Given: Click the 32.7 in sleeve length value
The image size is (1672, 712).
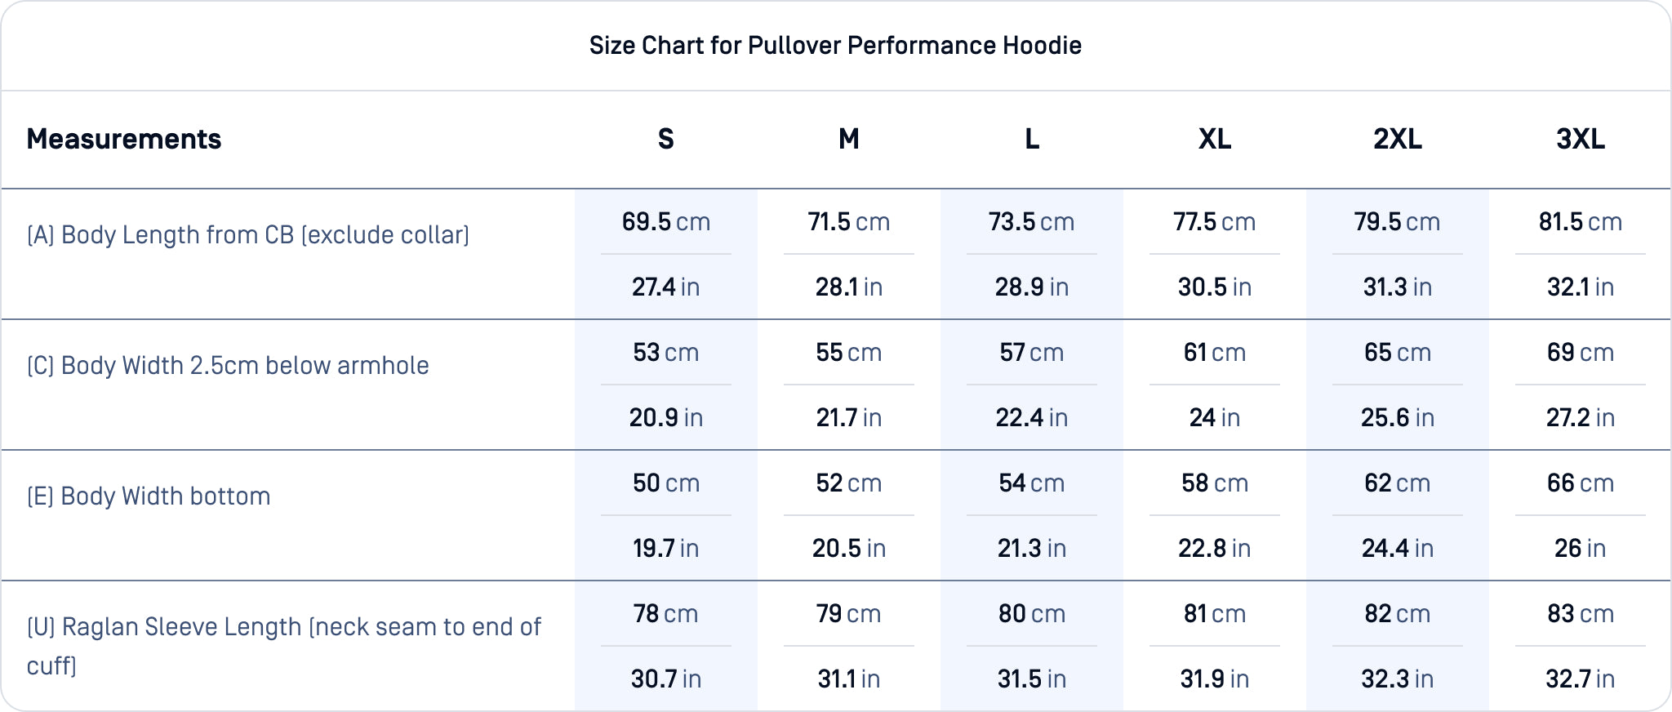Looking at the screenshot, I should coord(1581,679).
